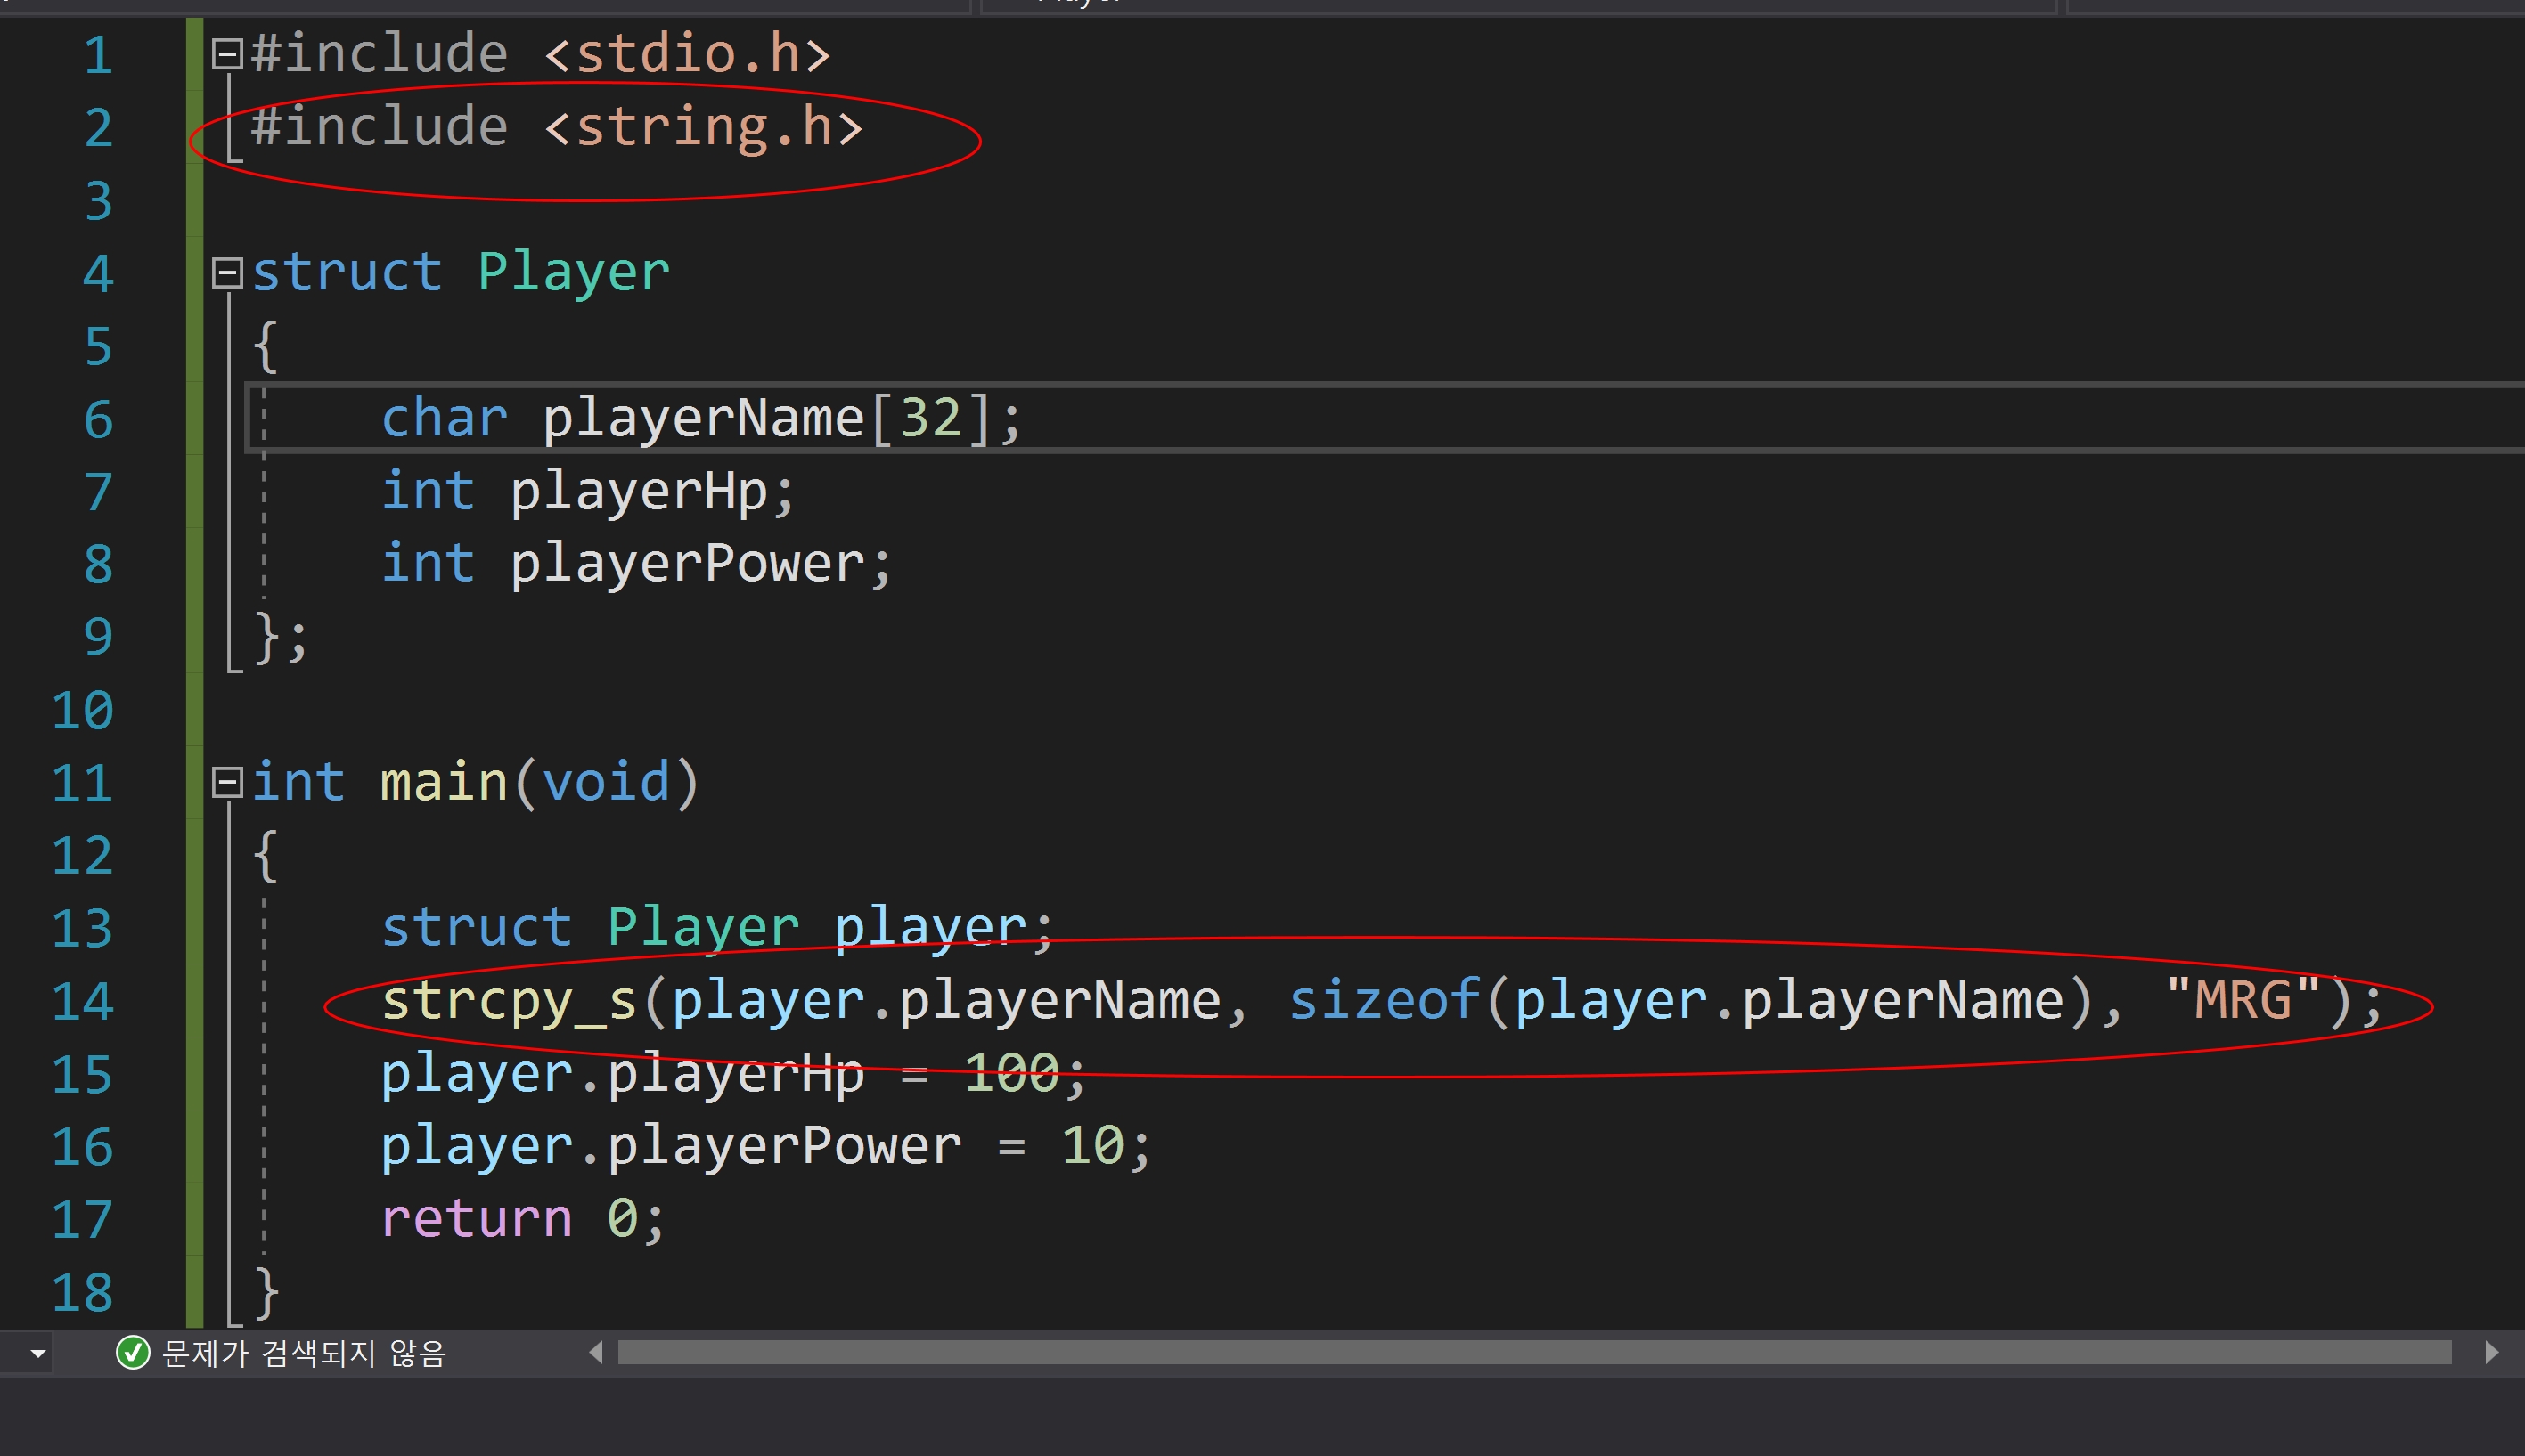
Task: Click on '#include <stdio.h>' line text
Action: [540, 54]
